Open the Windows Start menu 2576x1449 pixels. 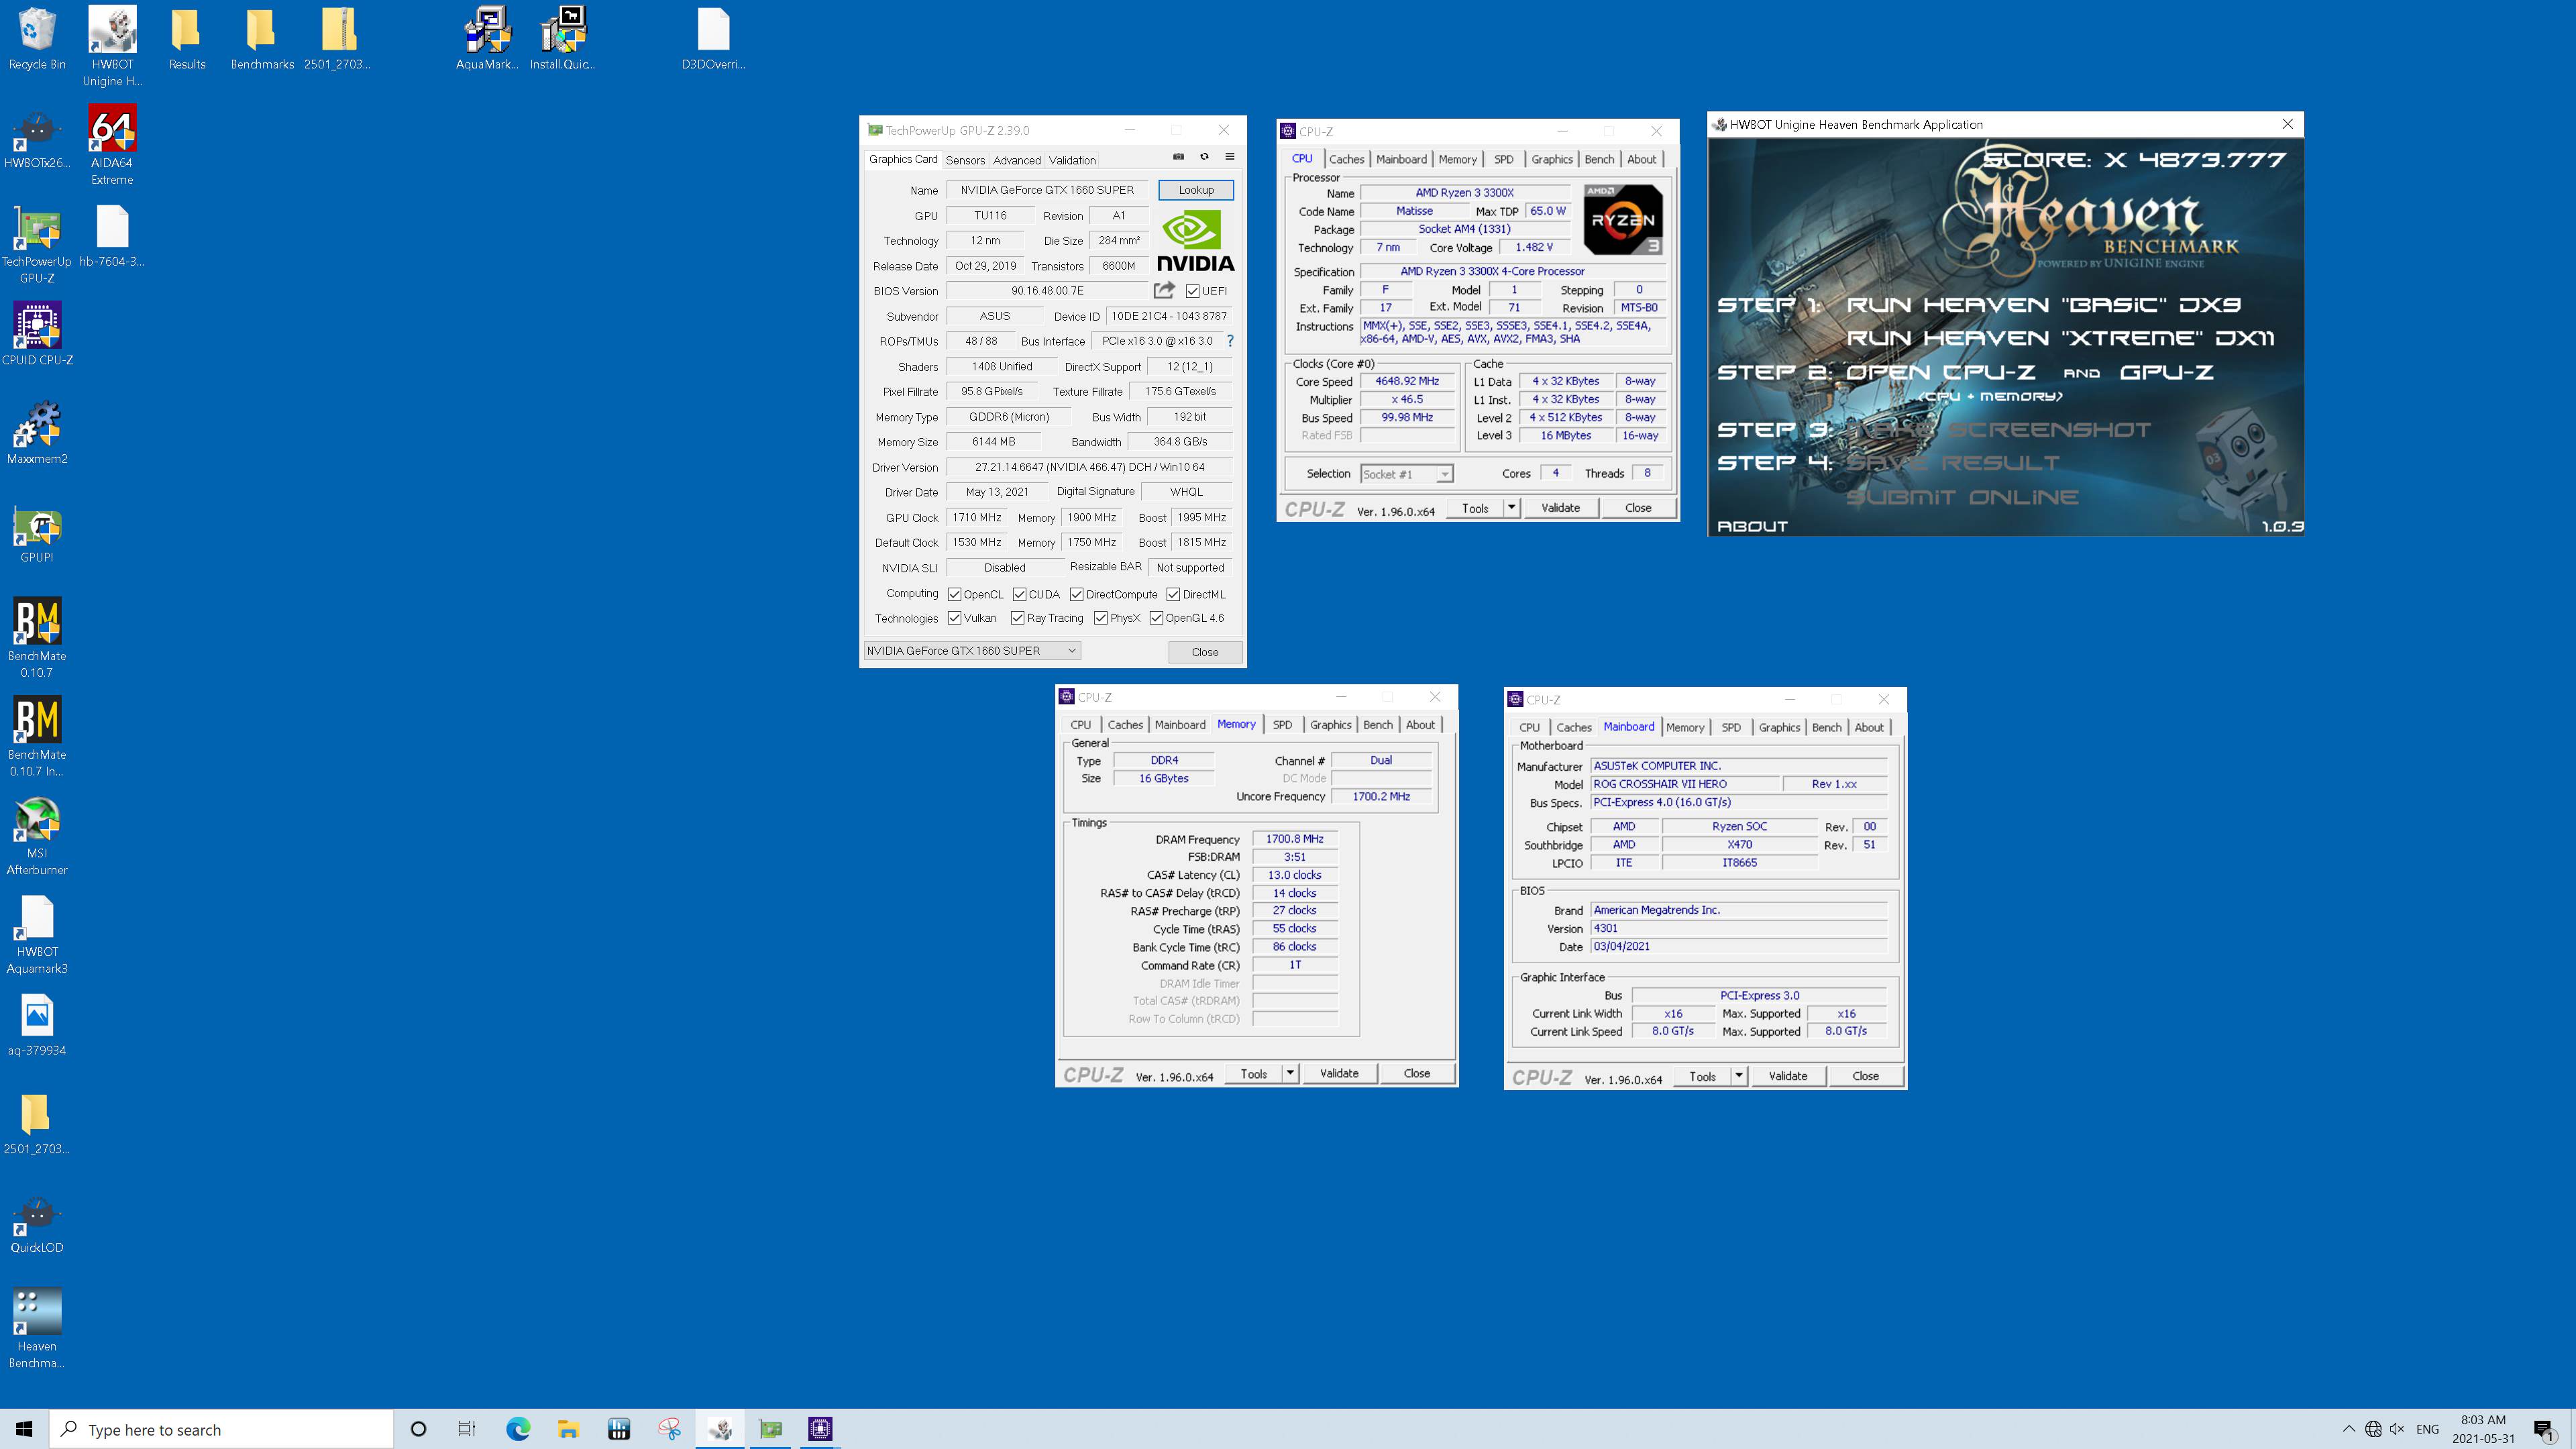[24, 1429]
